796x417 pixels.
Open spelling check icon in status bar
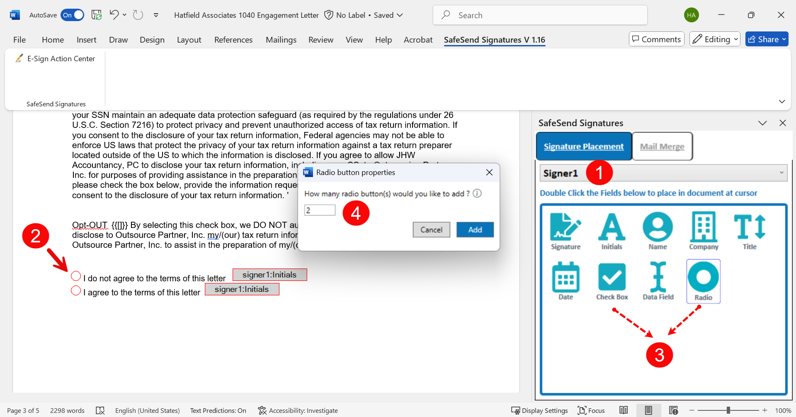coord(100,410)
